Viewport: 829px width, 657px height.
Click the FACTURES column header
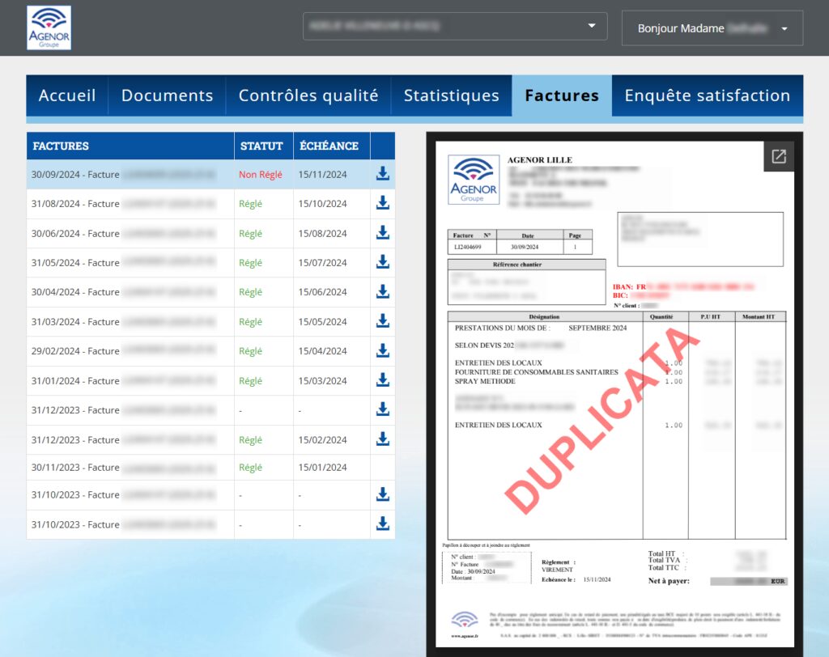click(x=130, y=146)
